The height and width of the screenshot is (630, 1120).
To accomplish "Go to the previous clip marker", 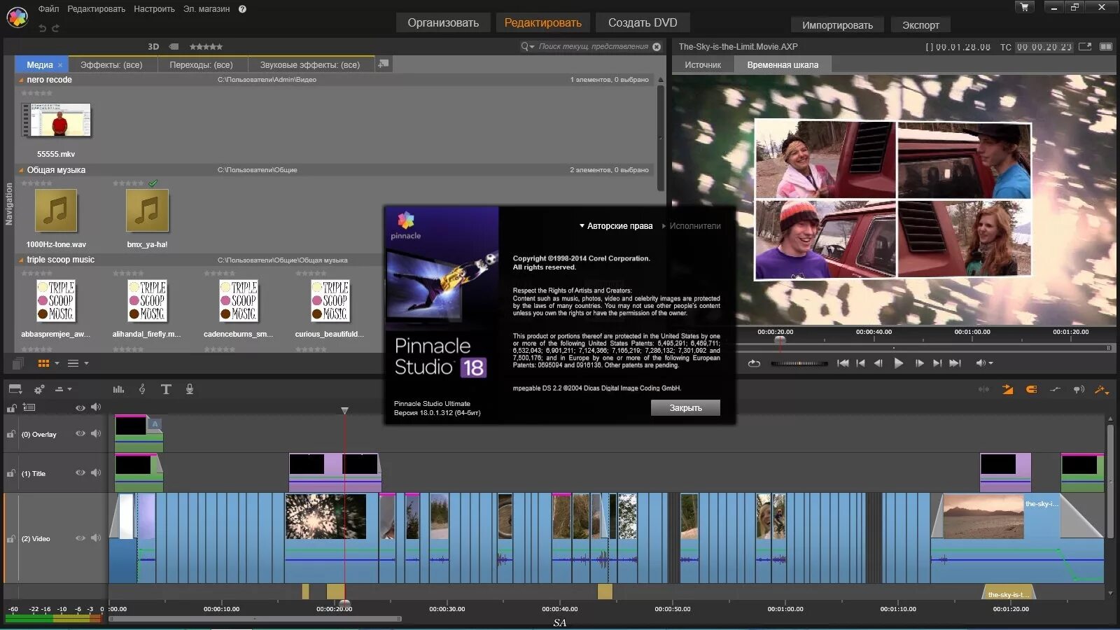I will (x=860, y=363).
